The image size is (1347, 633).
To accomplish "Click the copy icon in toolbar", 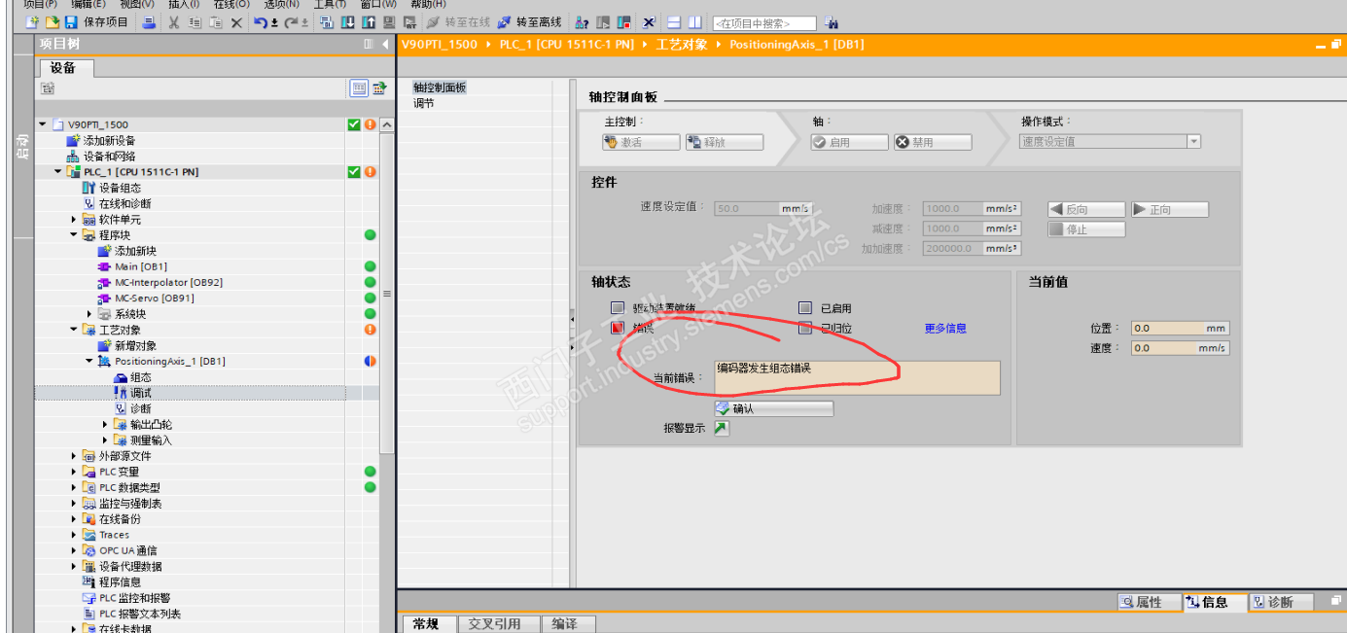I will pos(195,22).
